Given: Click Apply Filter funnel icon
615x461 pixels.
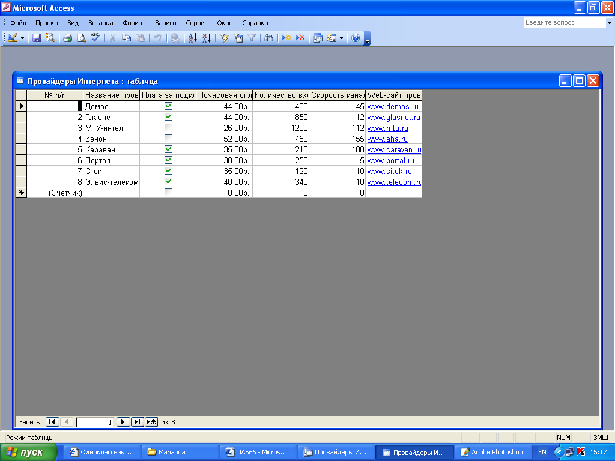Looking at the screenshot, I should (252, 38).
